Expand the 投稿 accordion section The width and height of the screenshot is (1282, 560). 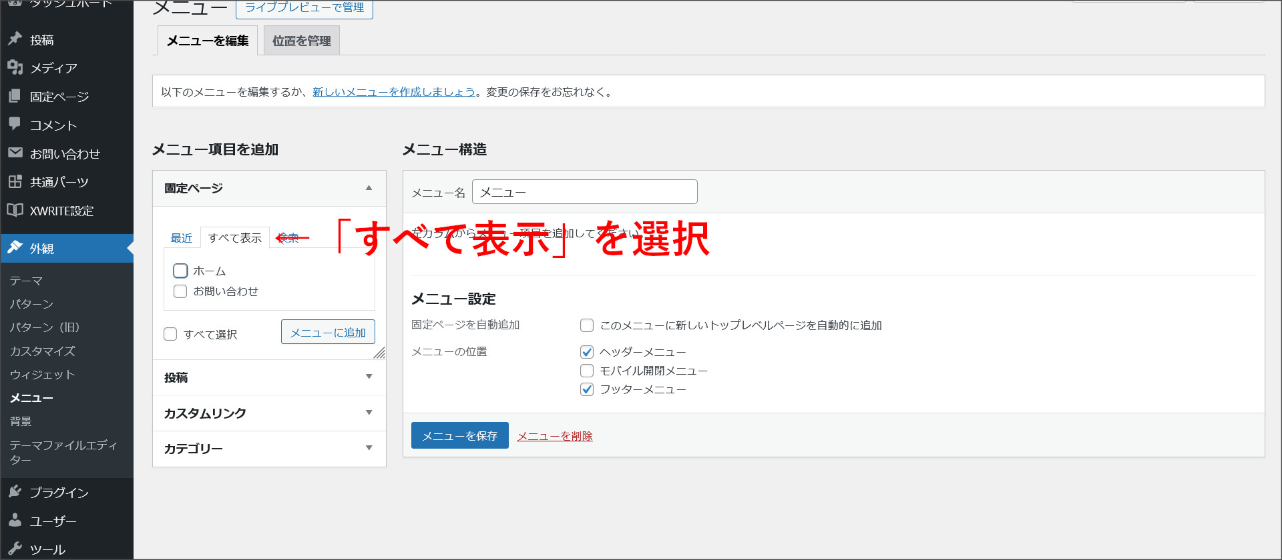269,377
